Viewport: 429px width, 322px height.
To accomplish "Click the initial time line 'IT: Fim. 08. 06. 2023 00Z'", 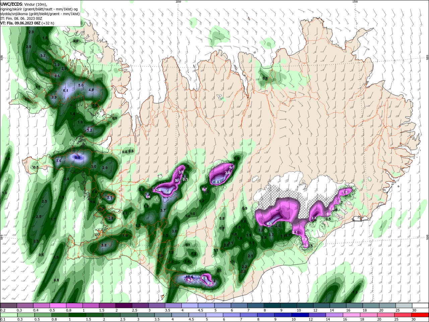I will click(21, 18).
